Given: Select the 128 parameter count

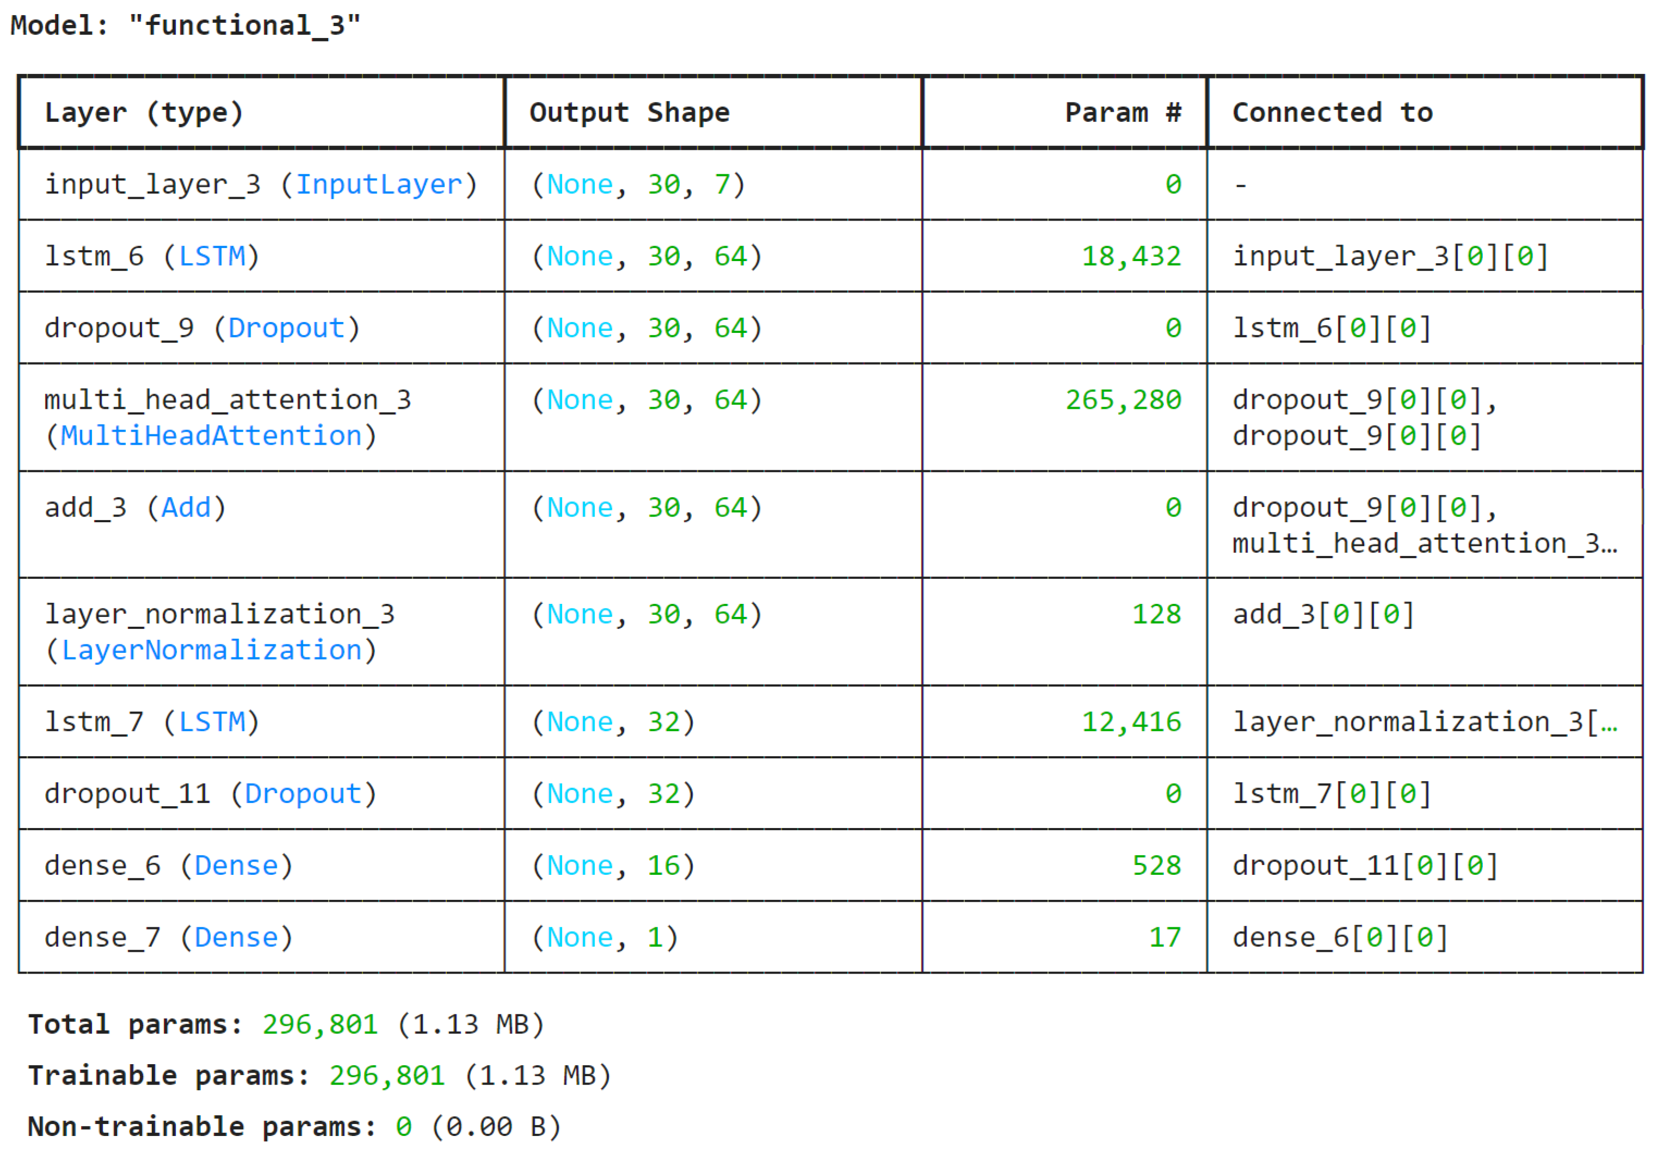Looking at the screenshot, I should point(1157,615).
